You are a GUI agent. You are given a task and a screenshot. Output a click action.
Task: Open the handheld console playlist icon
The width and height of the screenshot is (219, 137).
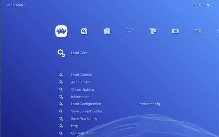click(x=175, y=31)
